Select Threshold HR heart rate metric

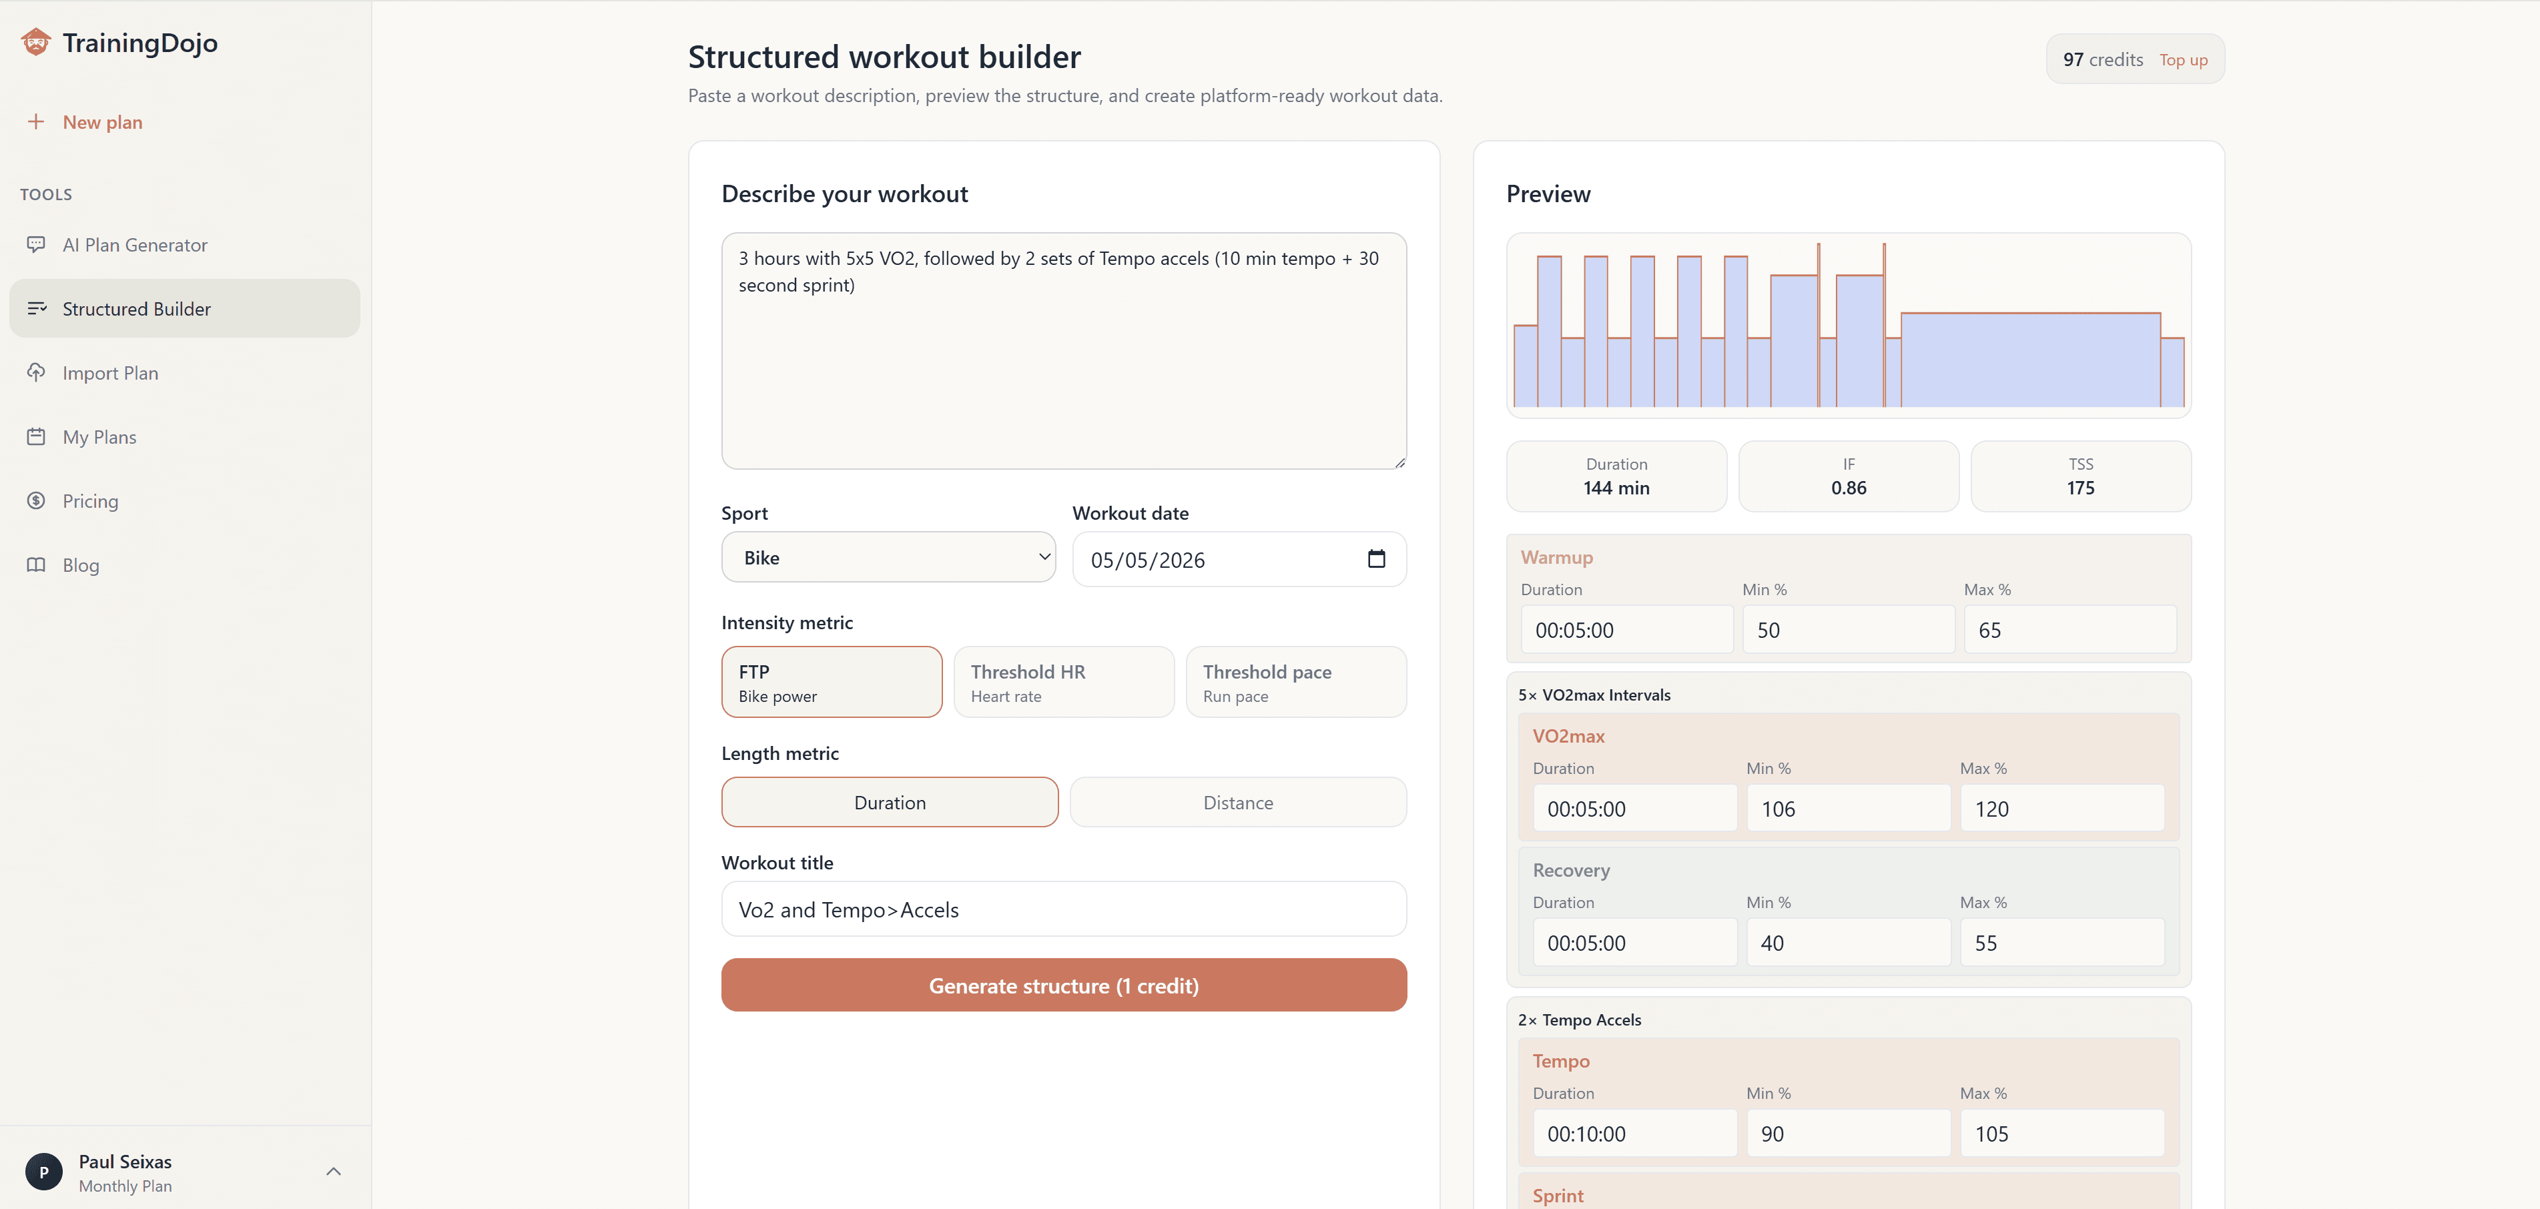click(1063, 681)
